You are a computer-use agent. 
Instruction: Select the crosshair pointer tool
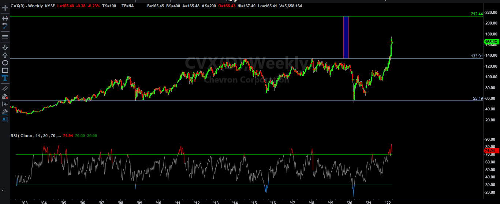pos(5,8)
